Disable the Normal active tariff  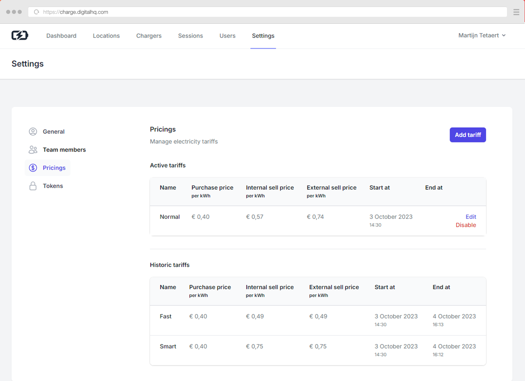[466, 225]
